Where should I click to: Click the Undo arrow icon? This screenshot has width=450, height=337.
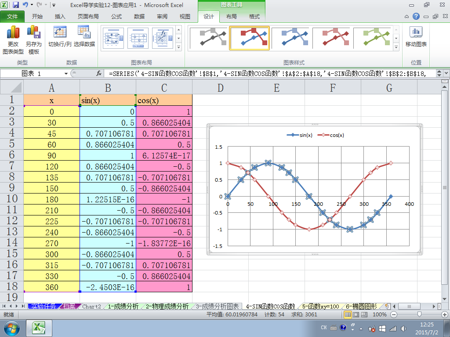pyautogui.click(x=25, y=4)
